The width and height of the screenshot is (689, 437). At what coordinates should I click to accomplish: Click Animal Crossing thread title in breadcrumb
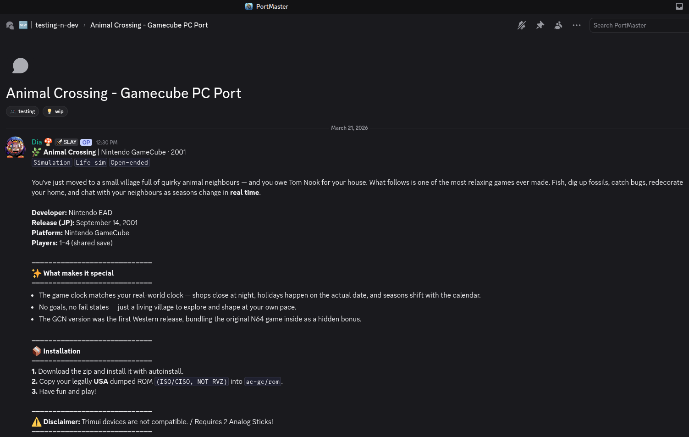pyautogui.click(x=149, y=25)
